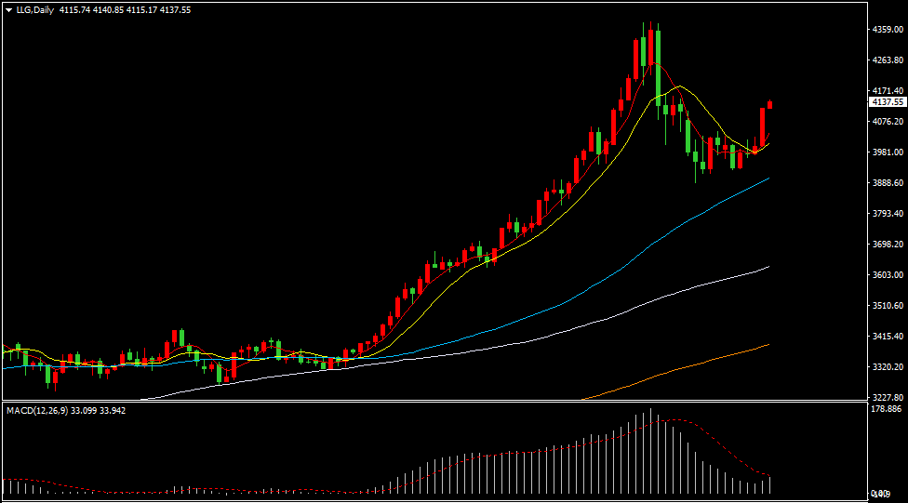Click the 4263.80 price axis level
The image size is (908, 503).
click(888, 60)
